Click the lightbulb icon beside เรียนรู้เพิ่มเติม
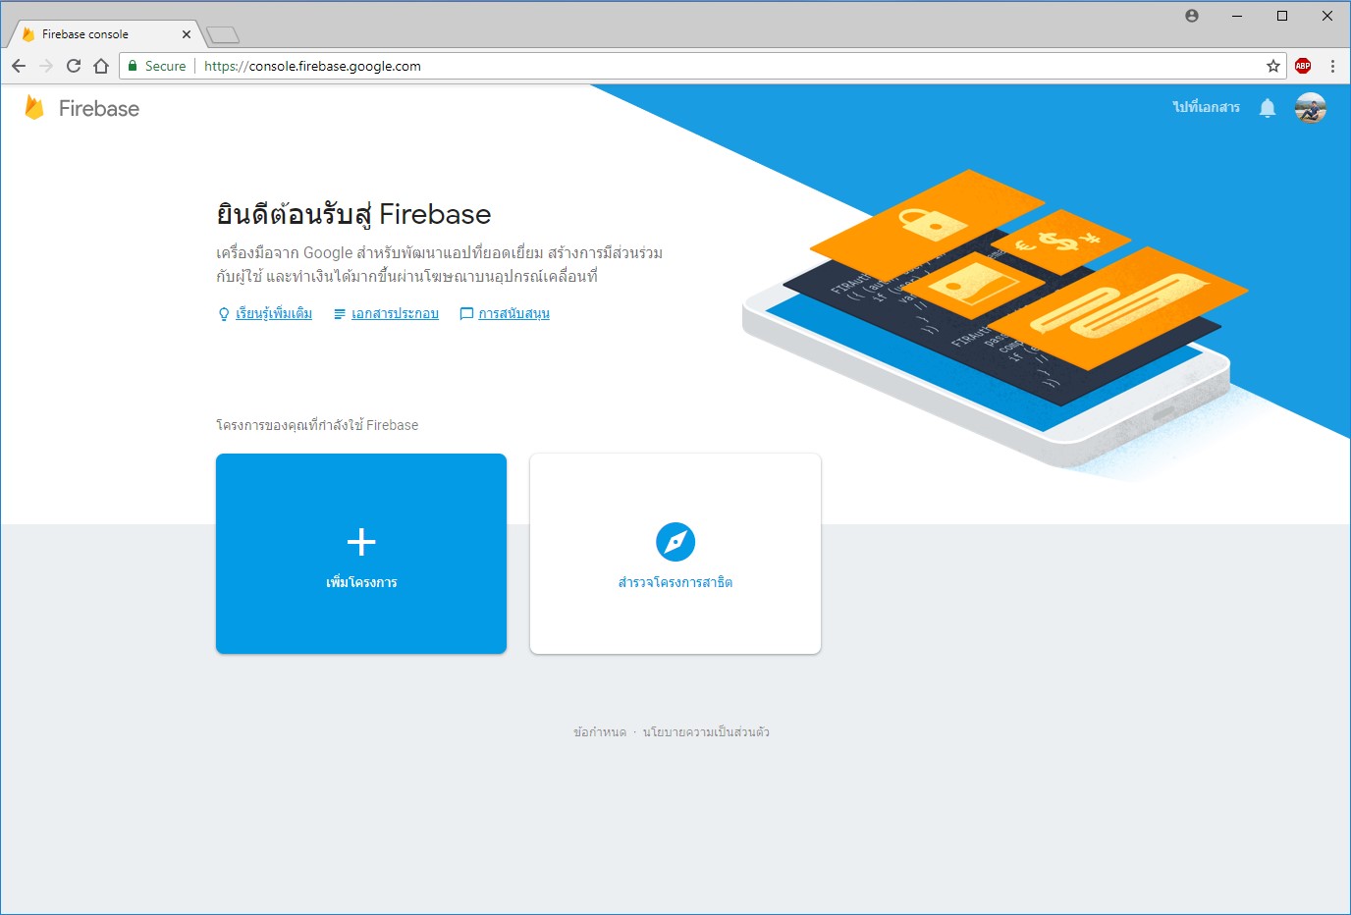This screenshot has width=1351, height=915. (224, 313)
